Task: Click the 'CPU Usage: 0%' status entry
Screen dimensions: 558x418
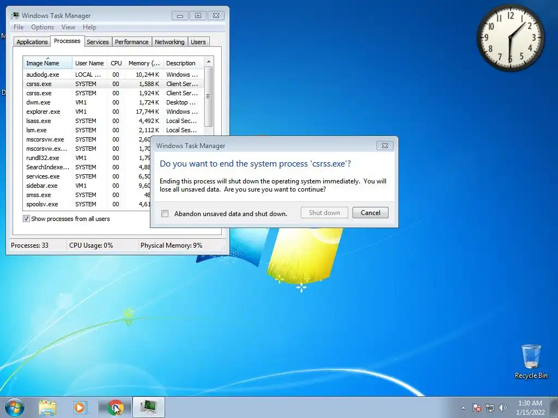Action: coord(102,245)
